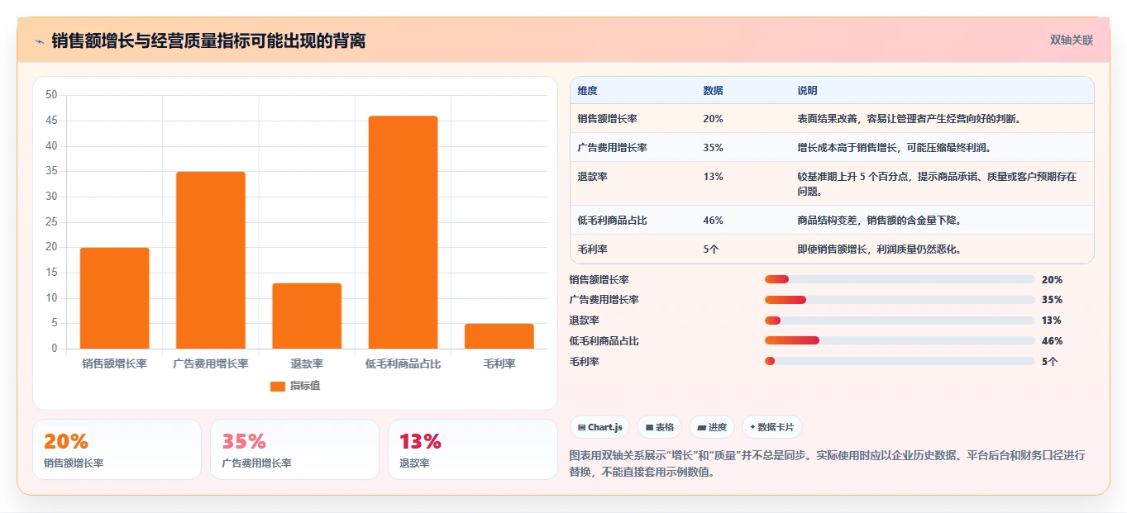This screenshot has height=513, width=1127.
Task: Open the 13% 退款率 data card
Action: coord(473,449)
